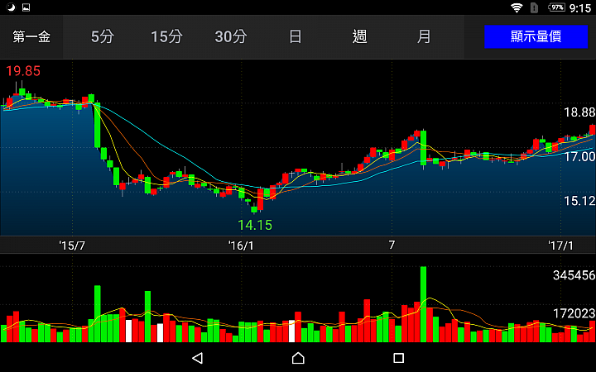This screenshot has height=372, width=596.
Task: Tap the 19.85 high price label
Action: click(x=23, y=71)
